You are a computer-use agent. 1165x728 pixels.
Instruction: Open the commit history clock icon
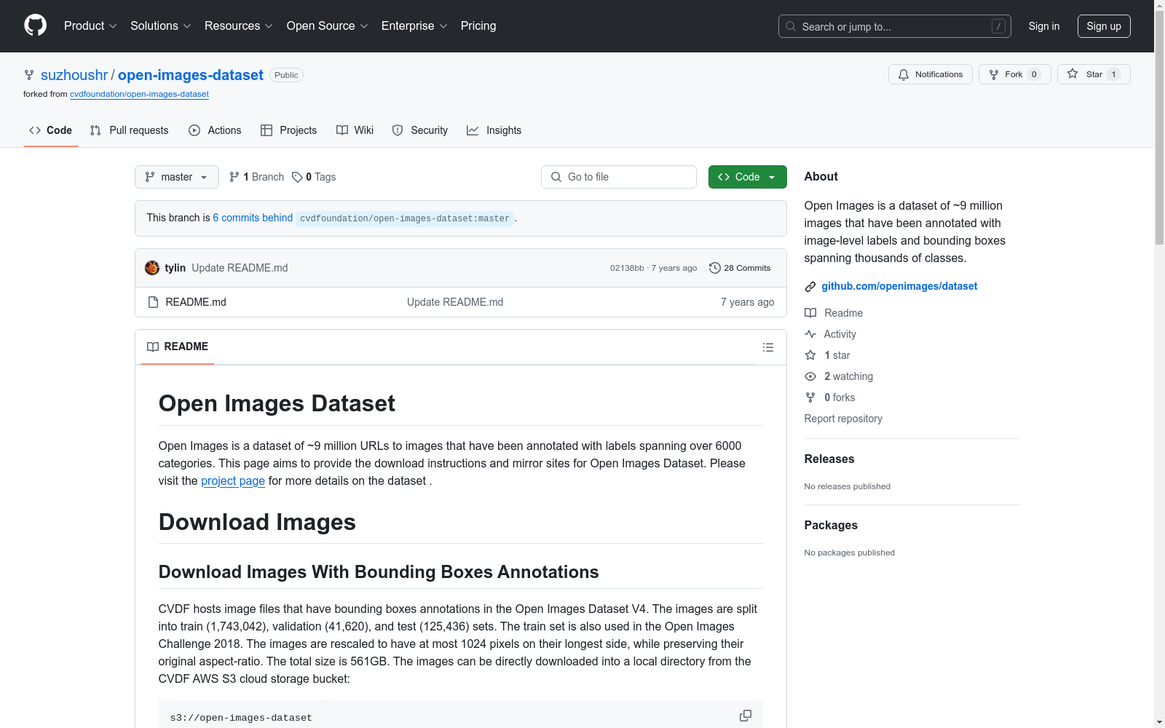tap(715, 268)
